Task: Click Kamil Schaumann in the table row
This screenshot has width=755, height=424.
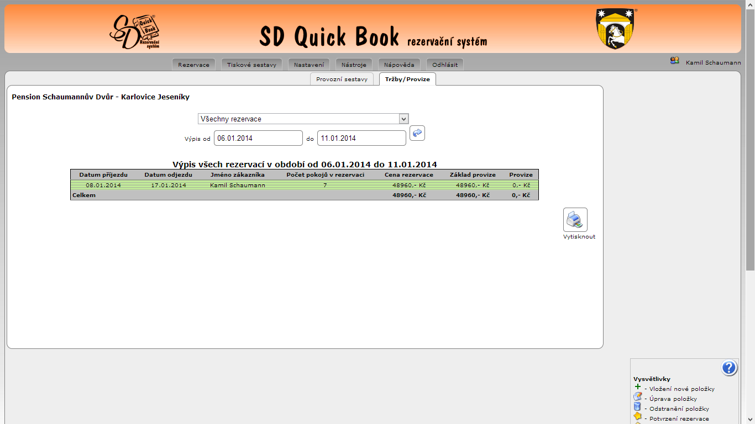Action: (x=238, y=185)
